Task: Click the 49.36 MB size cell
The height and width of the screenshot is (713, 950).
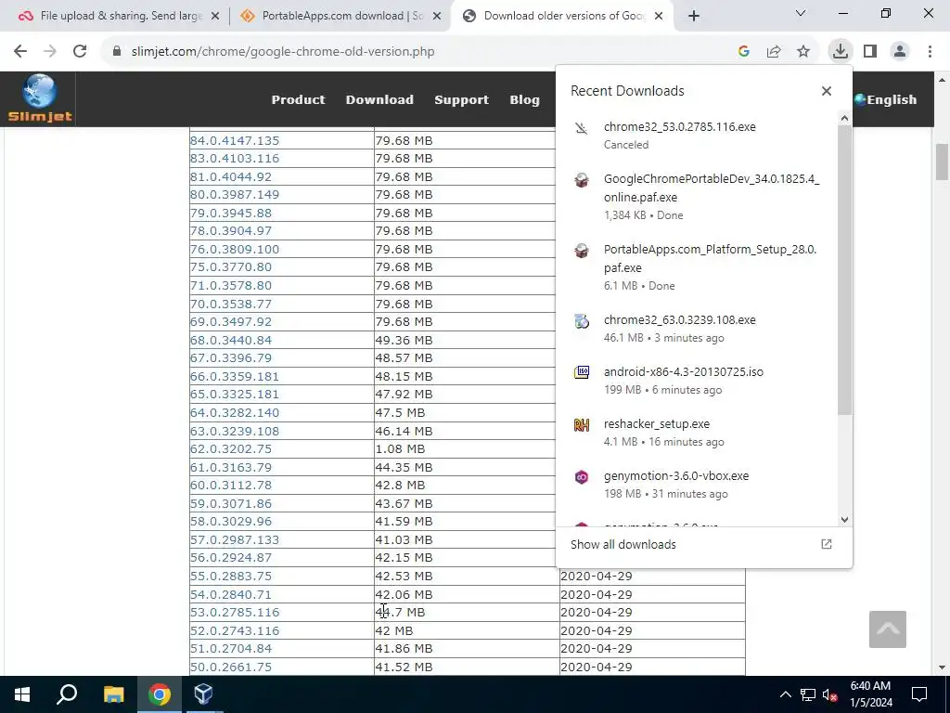Action: [466, 340]
